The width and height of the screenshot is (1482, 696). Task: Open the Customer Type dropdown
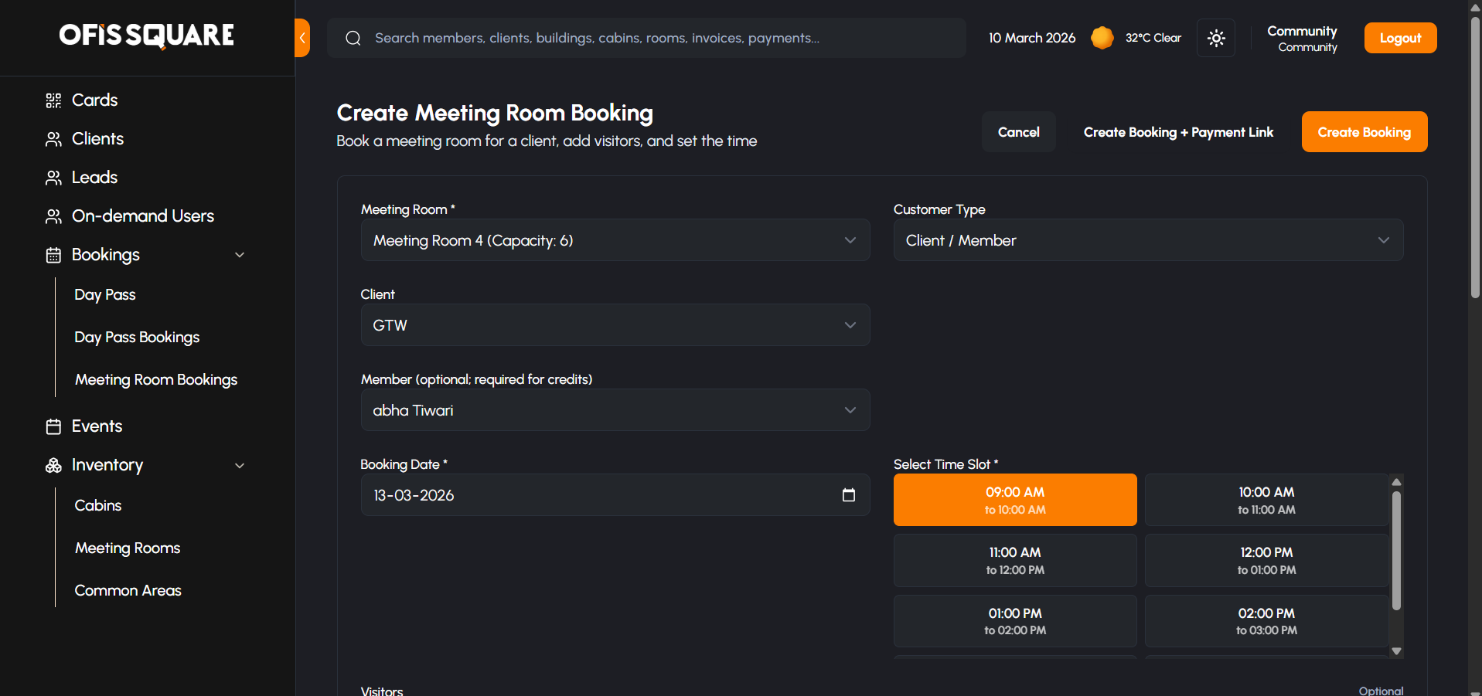[1147, 240]
